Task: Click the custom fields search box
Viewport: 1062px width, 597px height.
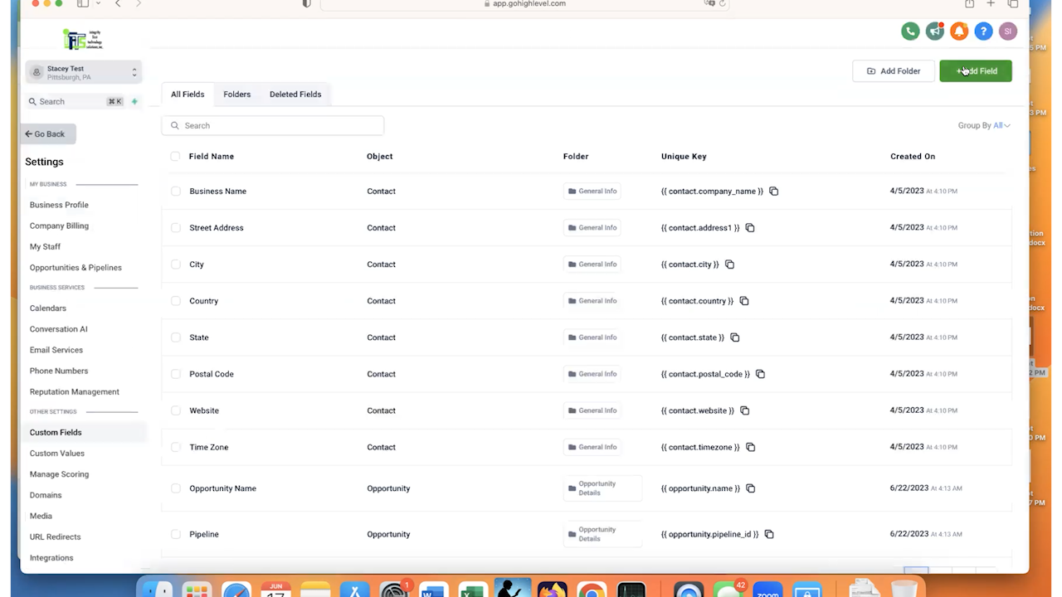Action: pyautogui.click(x=274, y=125)
